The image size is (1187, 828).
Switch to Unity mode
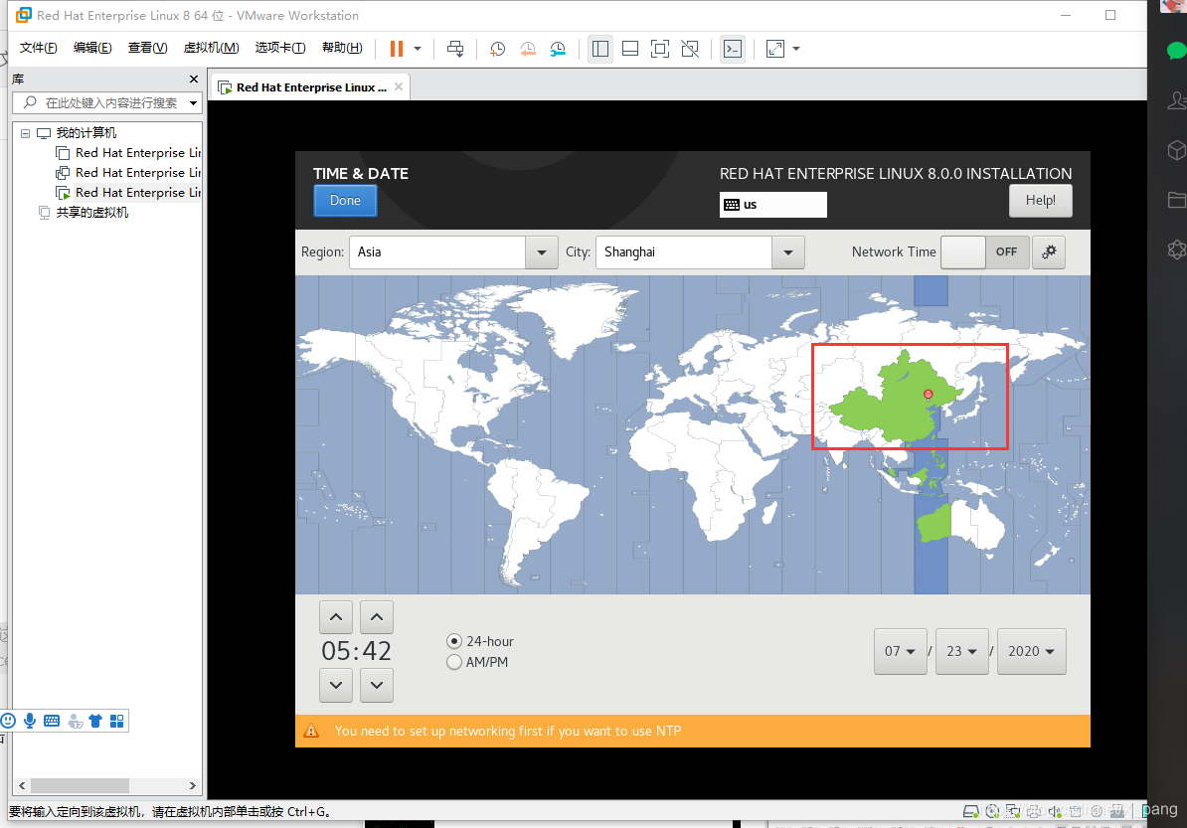coord(690,49)
